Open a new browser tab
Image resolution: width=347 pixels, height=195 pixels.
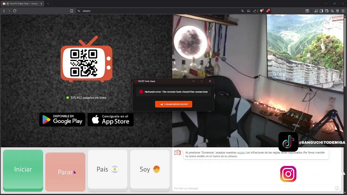pyautogui.click(x=48, y=4)
